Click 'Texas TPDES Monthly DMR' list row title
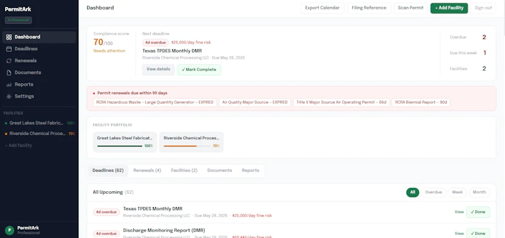The height and width of the screenshot is (238, 505). [153, 209]
